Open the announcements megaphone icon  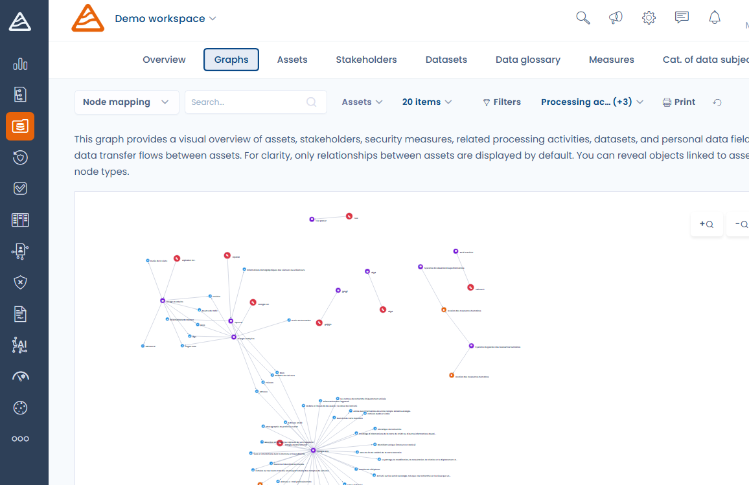click(x=616, y=17)
